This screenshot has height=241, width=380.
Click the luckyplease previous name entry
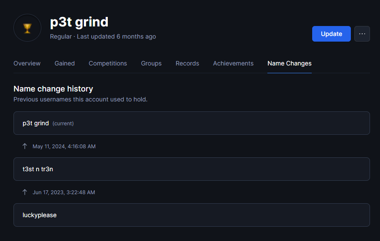(191, 215)
